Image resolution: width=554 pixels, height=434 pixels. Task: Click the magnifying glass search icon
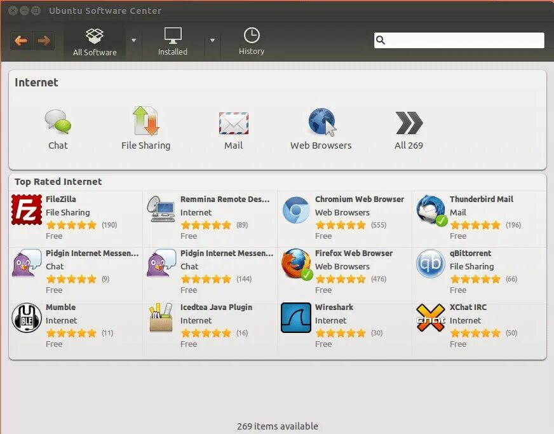pyautogui.click(x=381, y=40)
